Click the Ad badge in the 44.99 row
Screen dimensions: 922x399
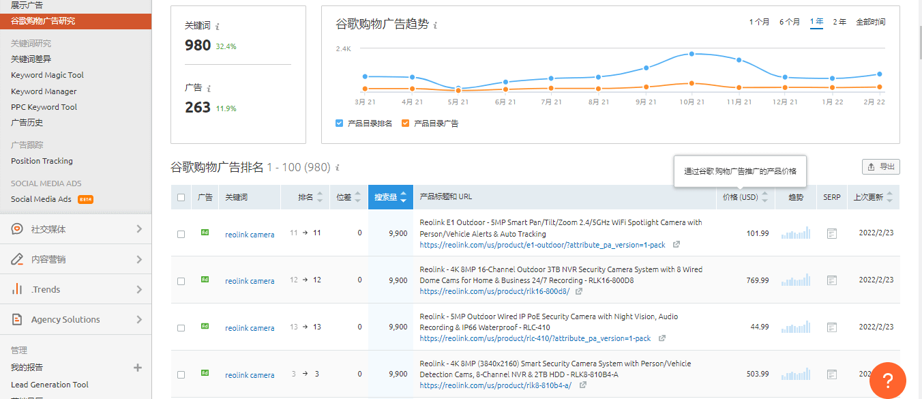[205, 327]
